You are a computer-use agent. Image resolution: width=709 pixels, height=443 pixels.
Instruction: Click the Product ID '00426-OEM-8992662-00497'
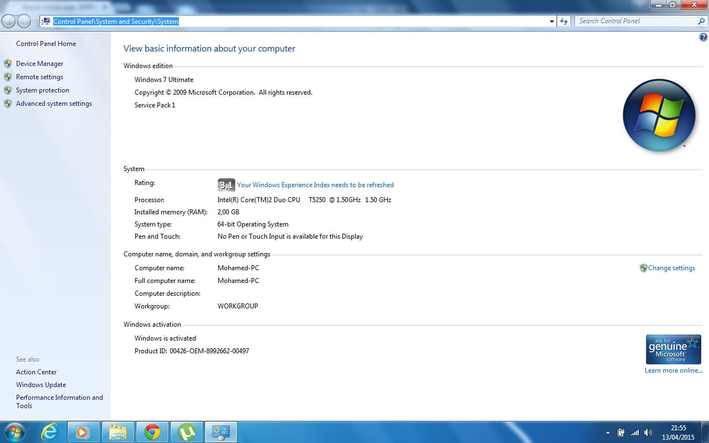point(209,351)
